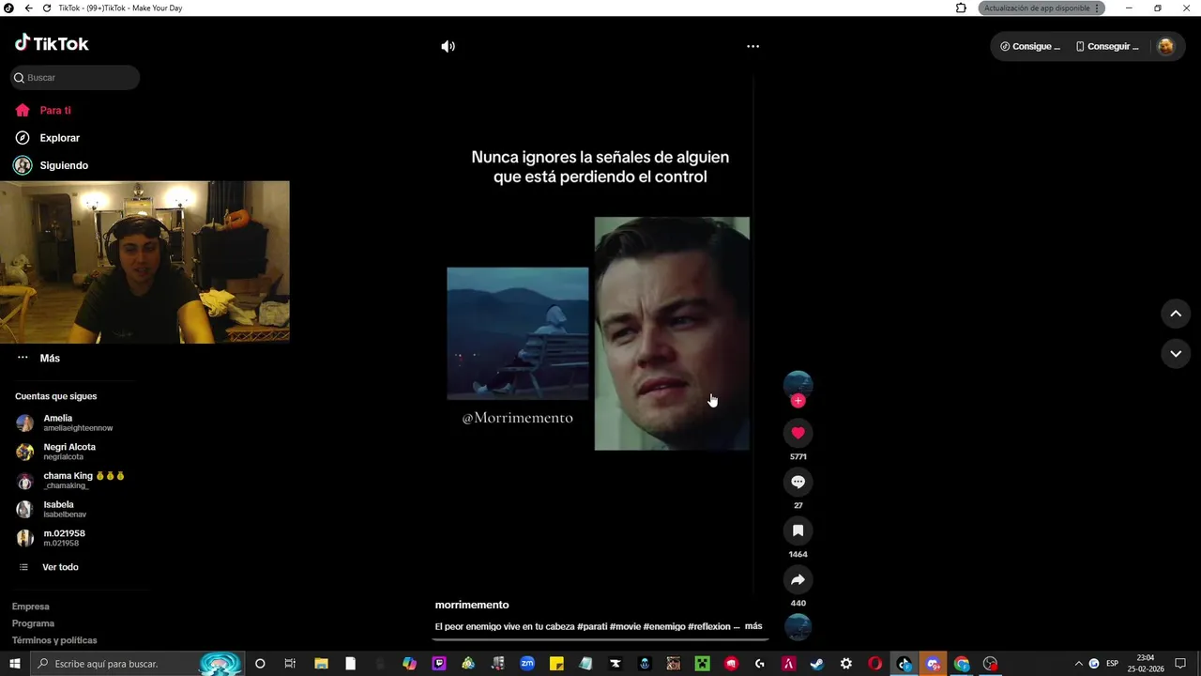Expand Programa footer section
This screenshot has height=676, width=1201.
click(33, 623)
